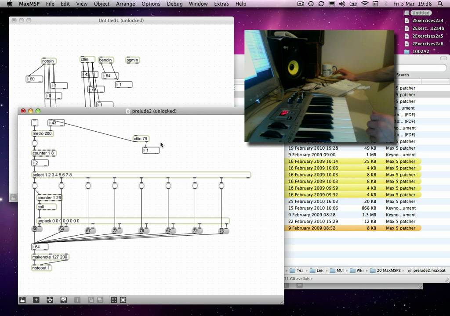The image size is (450, 316).
Task: Open the Extras menu
Action: (x=221, y=4)
